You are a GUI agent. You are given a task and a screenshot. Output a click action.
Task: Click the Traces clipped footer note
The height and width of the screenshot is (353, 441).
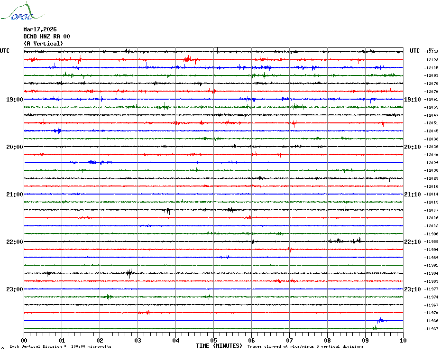coord(305,346)
